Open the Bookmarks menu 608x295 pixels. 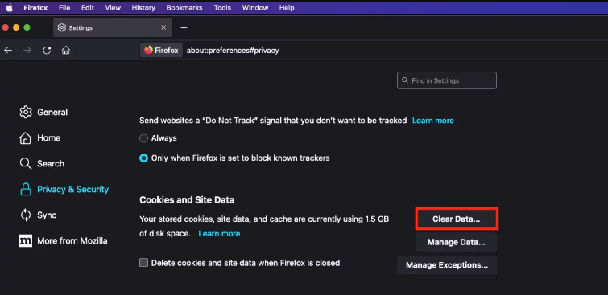(x=184, y=8)
